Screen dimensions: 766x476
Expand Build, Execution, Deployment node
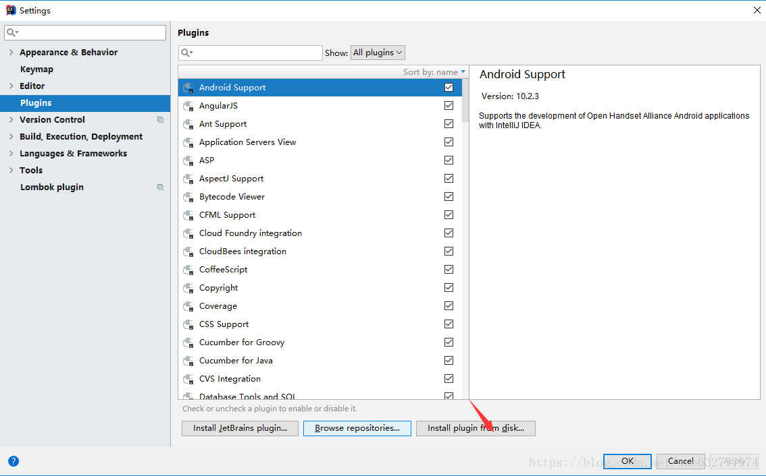[x=11, y=137]
